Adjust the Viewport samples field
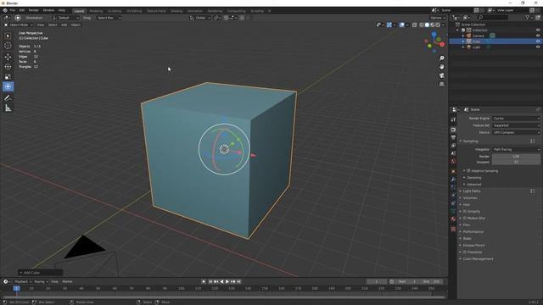The image size is (543, 305). pos(516,162)
